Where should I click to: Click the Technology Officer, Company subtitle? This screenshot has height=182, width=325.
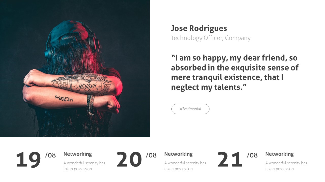click(x=210, y=38)
